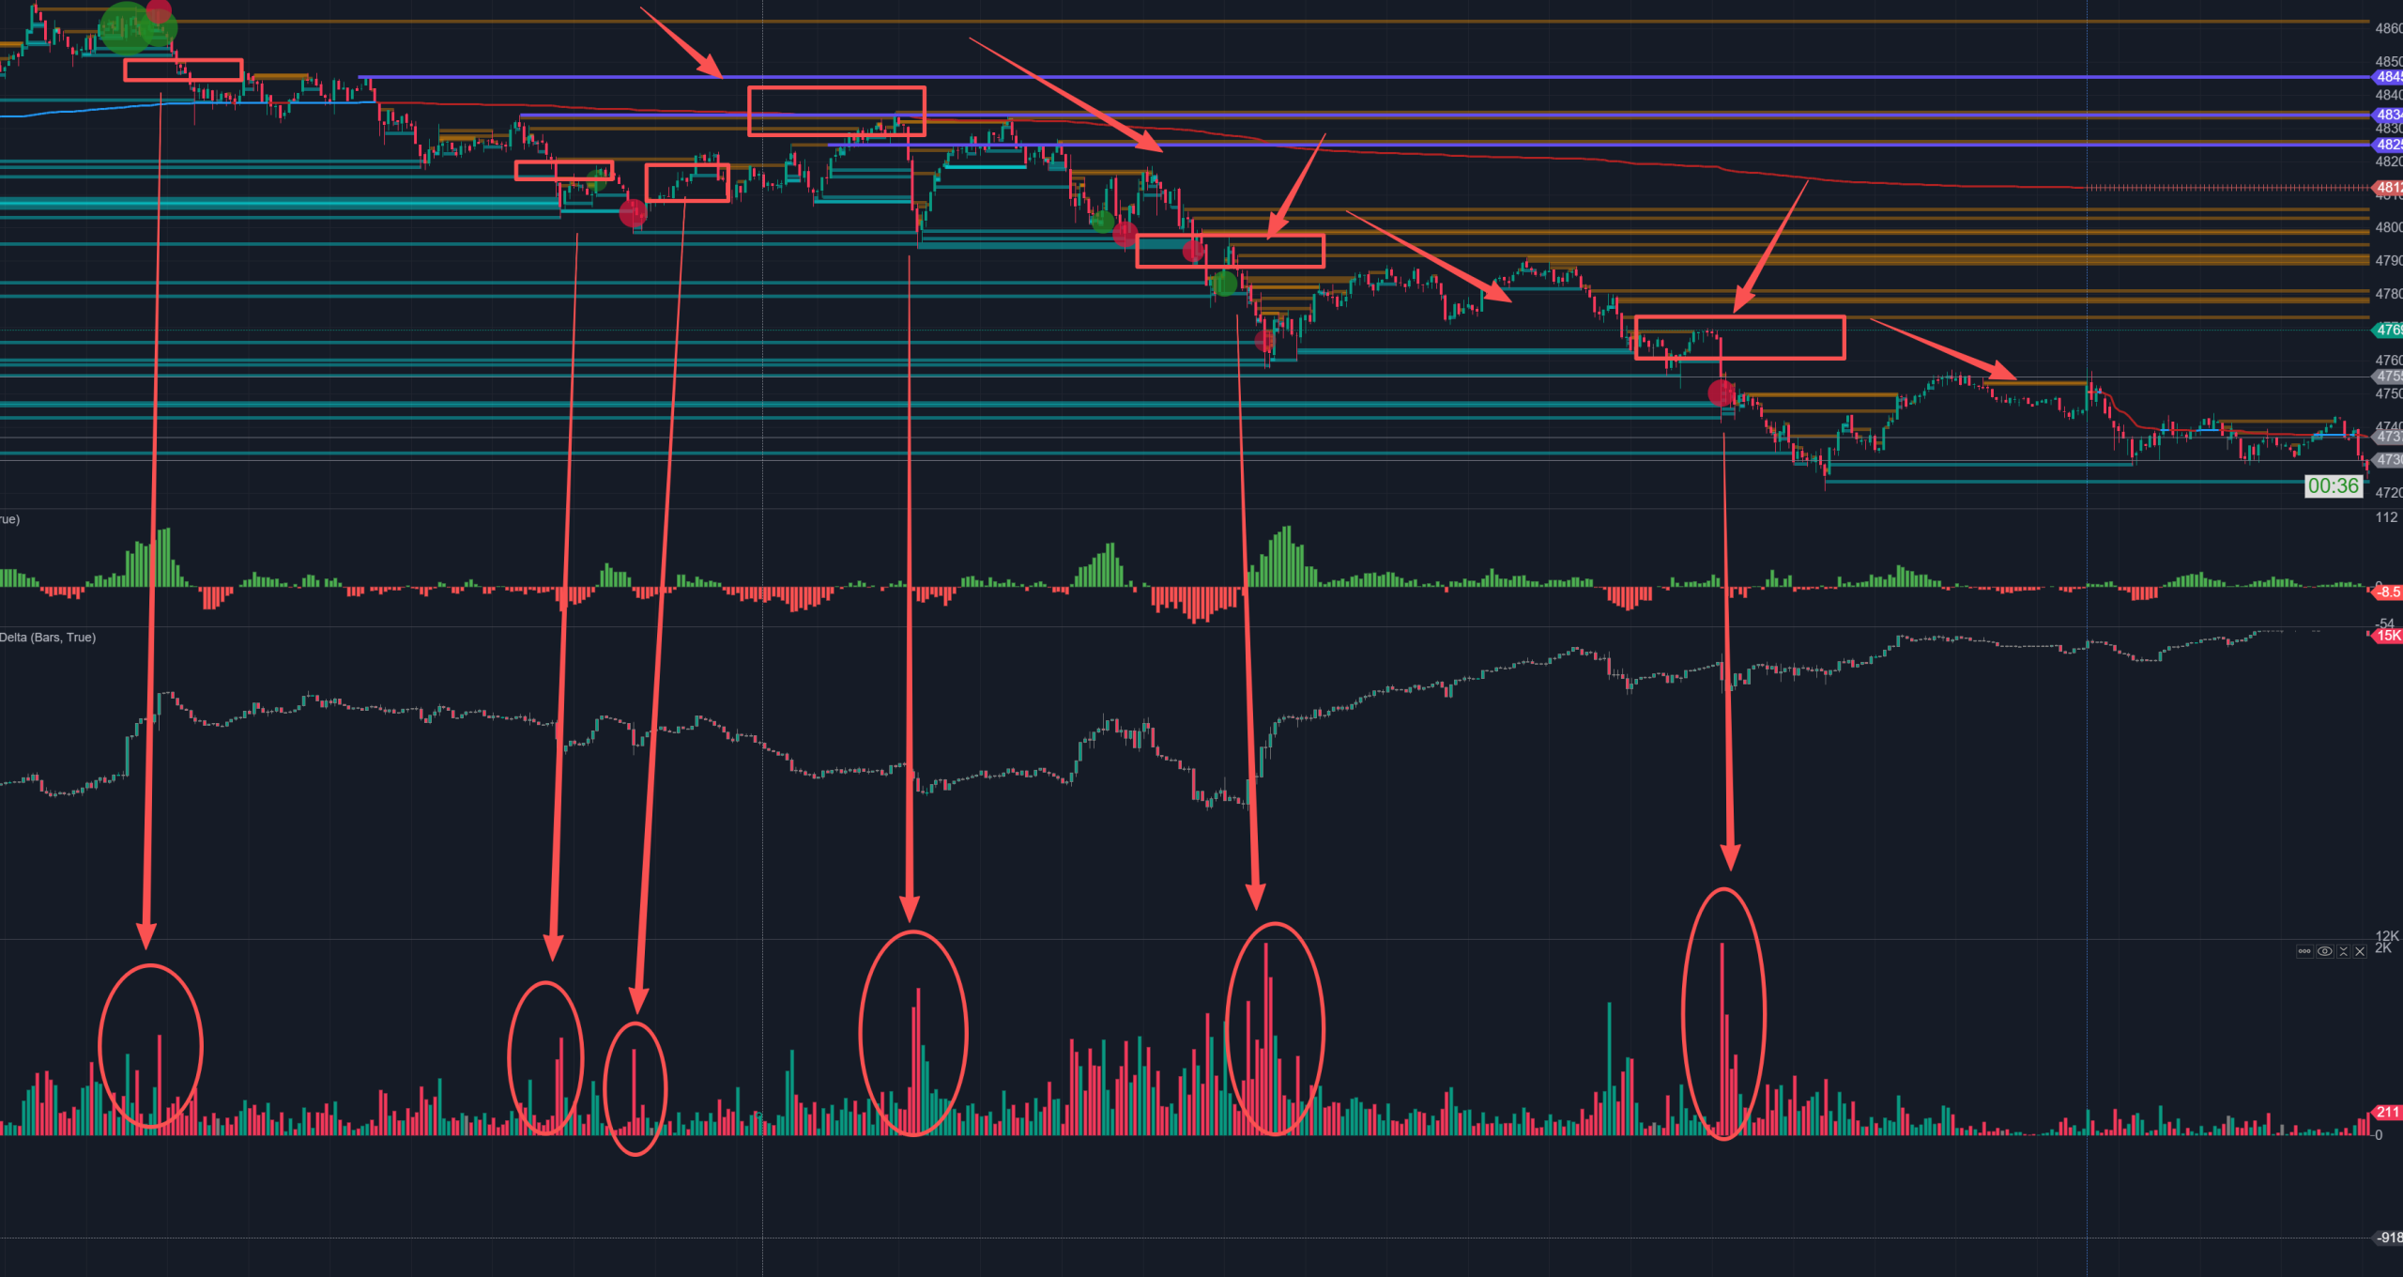2403x1277 pixels.
Task: Select the large green circle marker at top-left
Action: coord(128,28)
